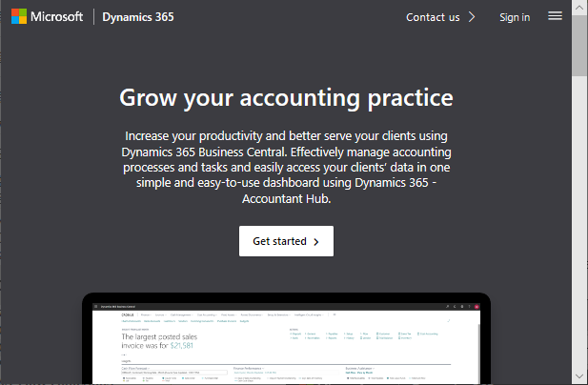This screenshot has height=385, width=588.
Task: Click the 'Grow your accounting practice' heading
Action: 286,98
